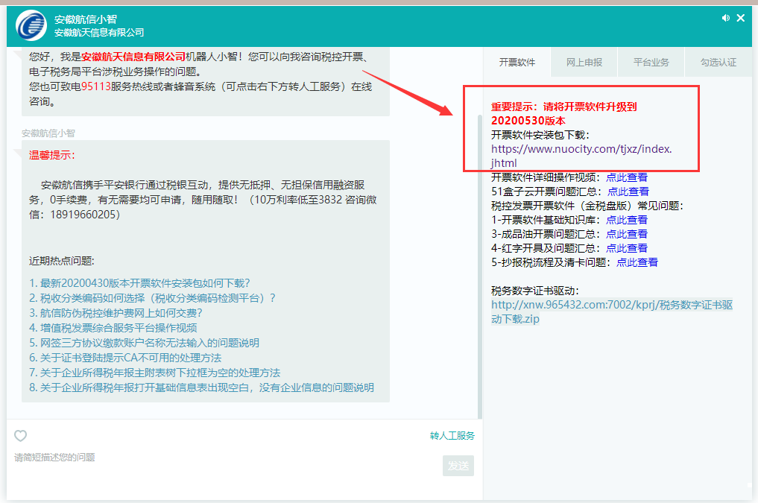Viewport: 758px width, 503px height.
Task: Click the chat history vertical scrollbar
Action: [479, 267]
